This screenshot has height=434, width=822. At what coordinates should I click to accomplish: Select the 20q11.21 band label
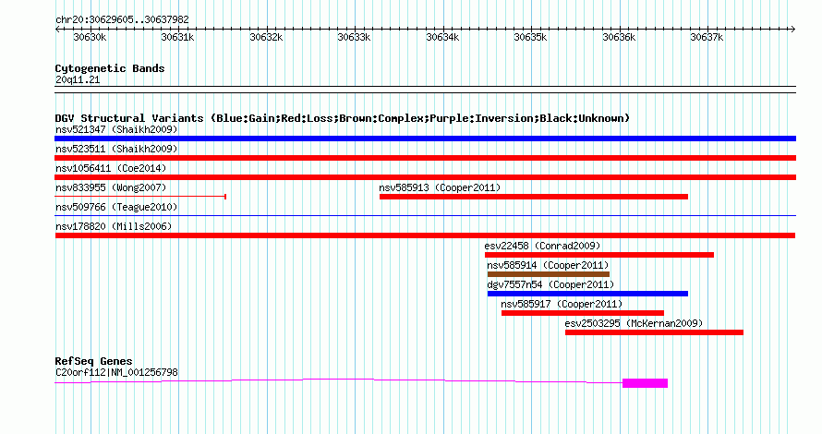78,79
